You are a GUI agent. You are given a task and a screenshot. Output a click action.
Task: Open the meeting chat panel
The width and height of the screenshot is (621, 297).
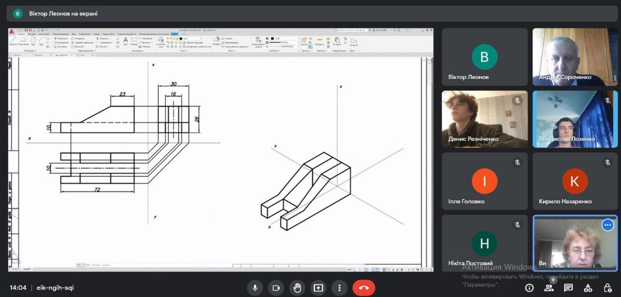[568, 288]
